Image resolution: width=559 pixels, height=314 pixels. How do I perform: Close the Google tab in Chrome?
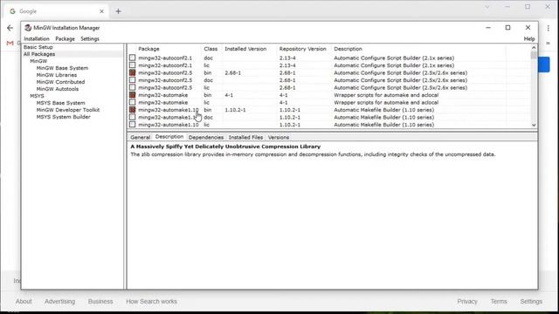(x=101, y=11)
